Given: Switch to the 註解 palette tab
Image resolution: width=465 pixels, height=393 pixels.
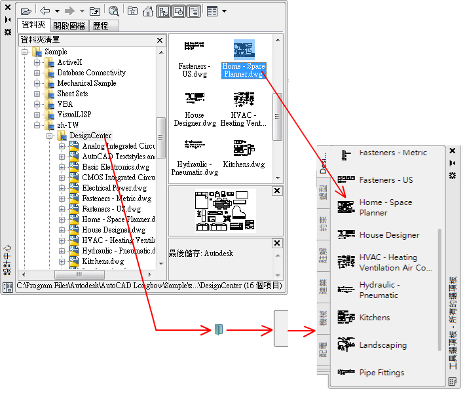Looking at the screenshot, I should coord(324,255).
